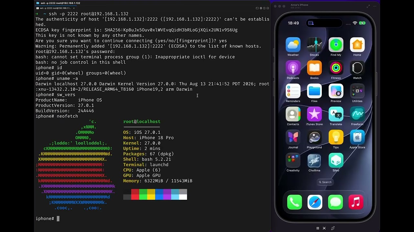The width and height of the screenshot is (414, 232).
Task: Tap the Journal app icon
Action: pos(293,138)
